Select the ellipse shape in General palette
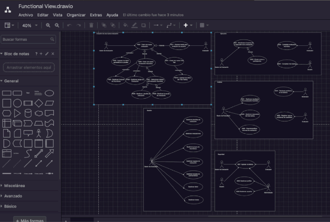 (50, 93)
